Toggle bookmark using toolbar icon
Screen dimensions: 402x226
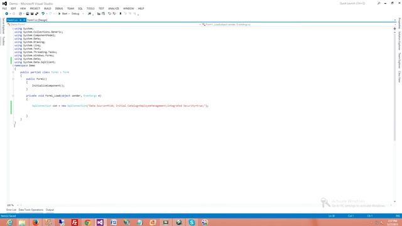(120, 14)
